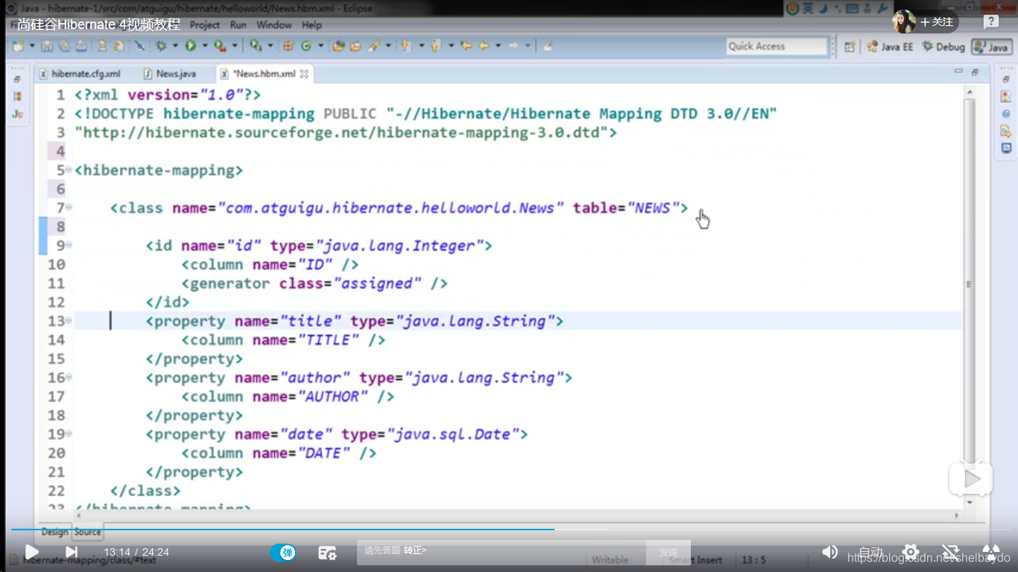Click the green Run button in Eclipse toolbar
The image size is (1018, 572).
pyautogui.click(x=191, y=46)
